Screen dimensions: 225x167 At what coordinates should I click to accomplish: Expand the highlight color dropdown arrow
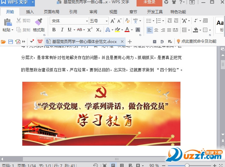coord(122,30)
